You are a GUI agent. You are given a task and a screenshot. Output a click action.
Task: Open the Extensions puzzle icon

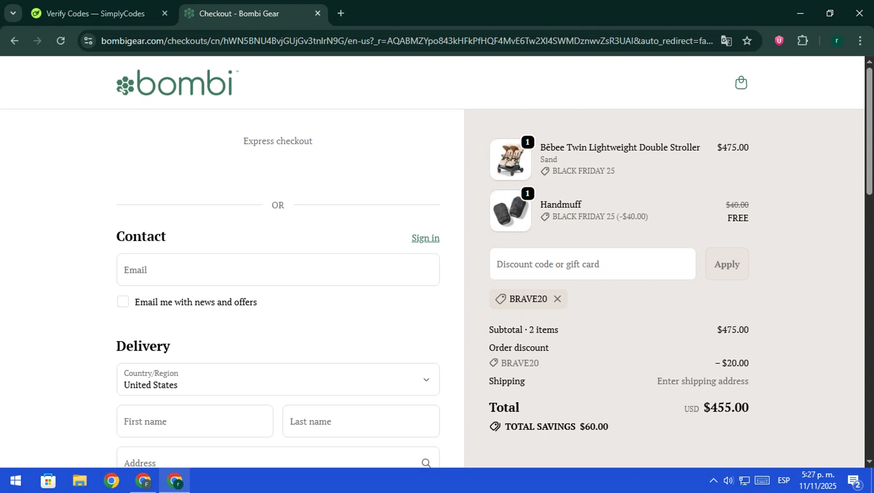click(x=802, y=41)
